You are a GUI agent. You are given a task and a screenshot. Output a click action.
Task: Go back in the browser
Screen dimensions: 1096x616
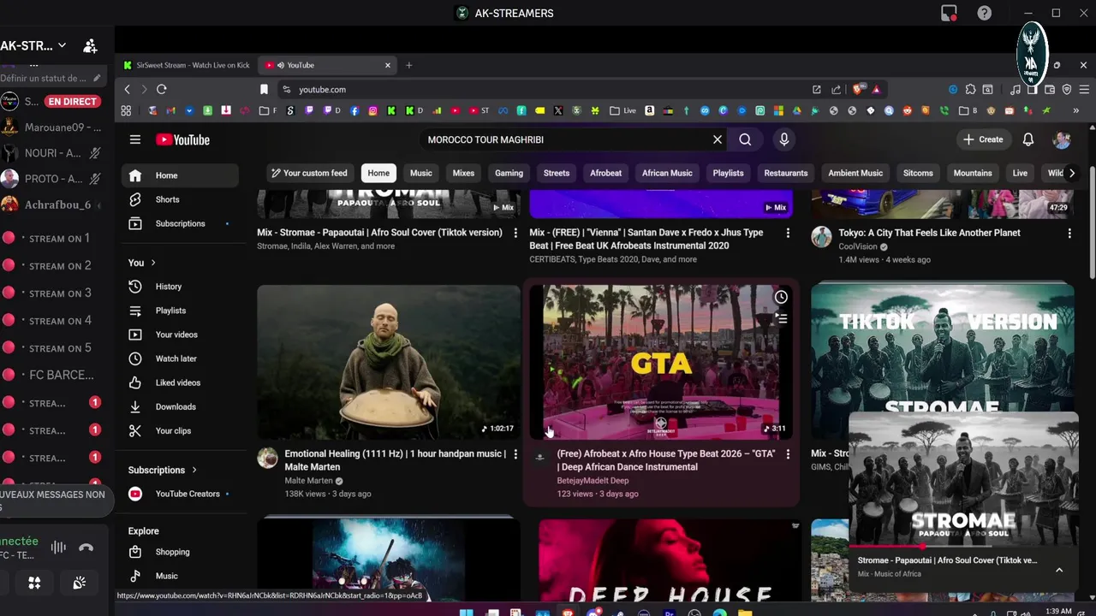click(x=128, y=89)
